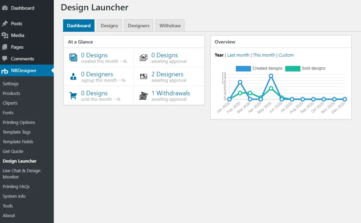Screen dimensions: 361x223
Task: Click the Comments speech bubble icon
Action: (x=5, y=59)
